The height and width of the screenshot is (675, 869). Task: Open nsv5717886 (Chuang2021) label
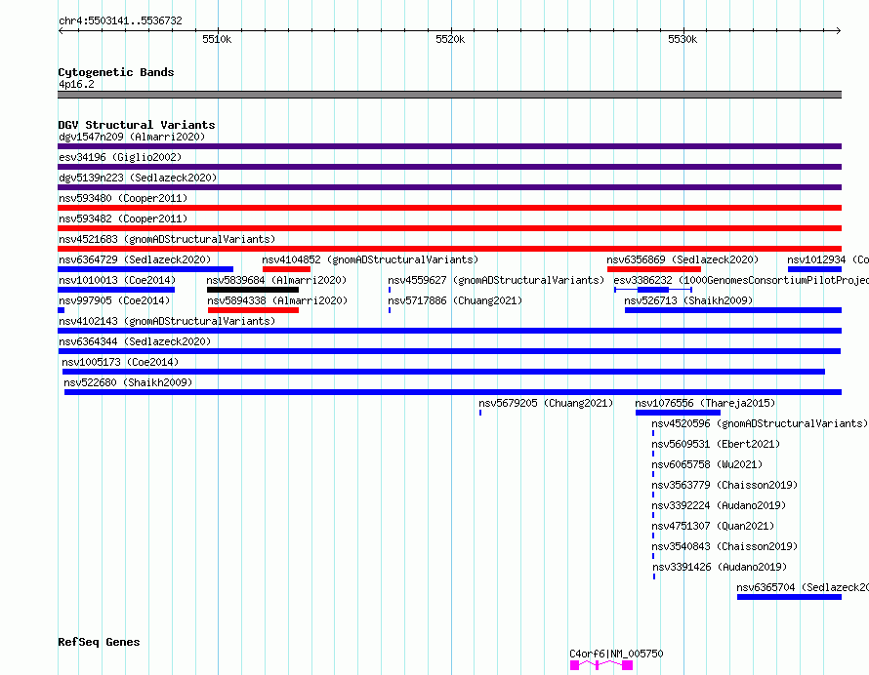(455, 300)
